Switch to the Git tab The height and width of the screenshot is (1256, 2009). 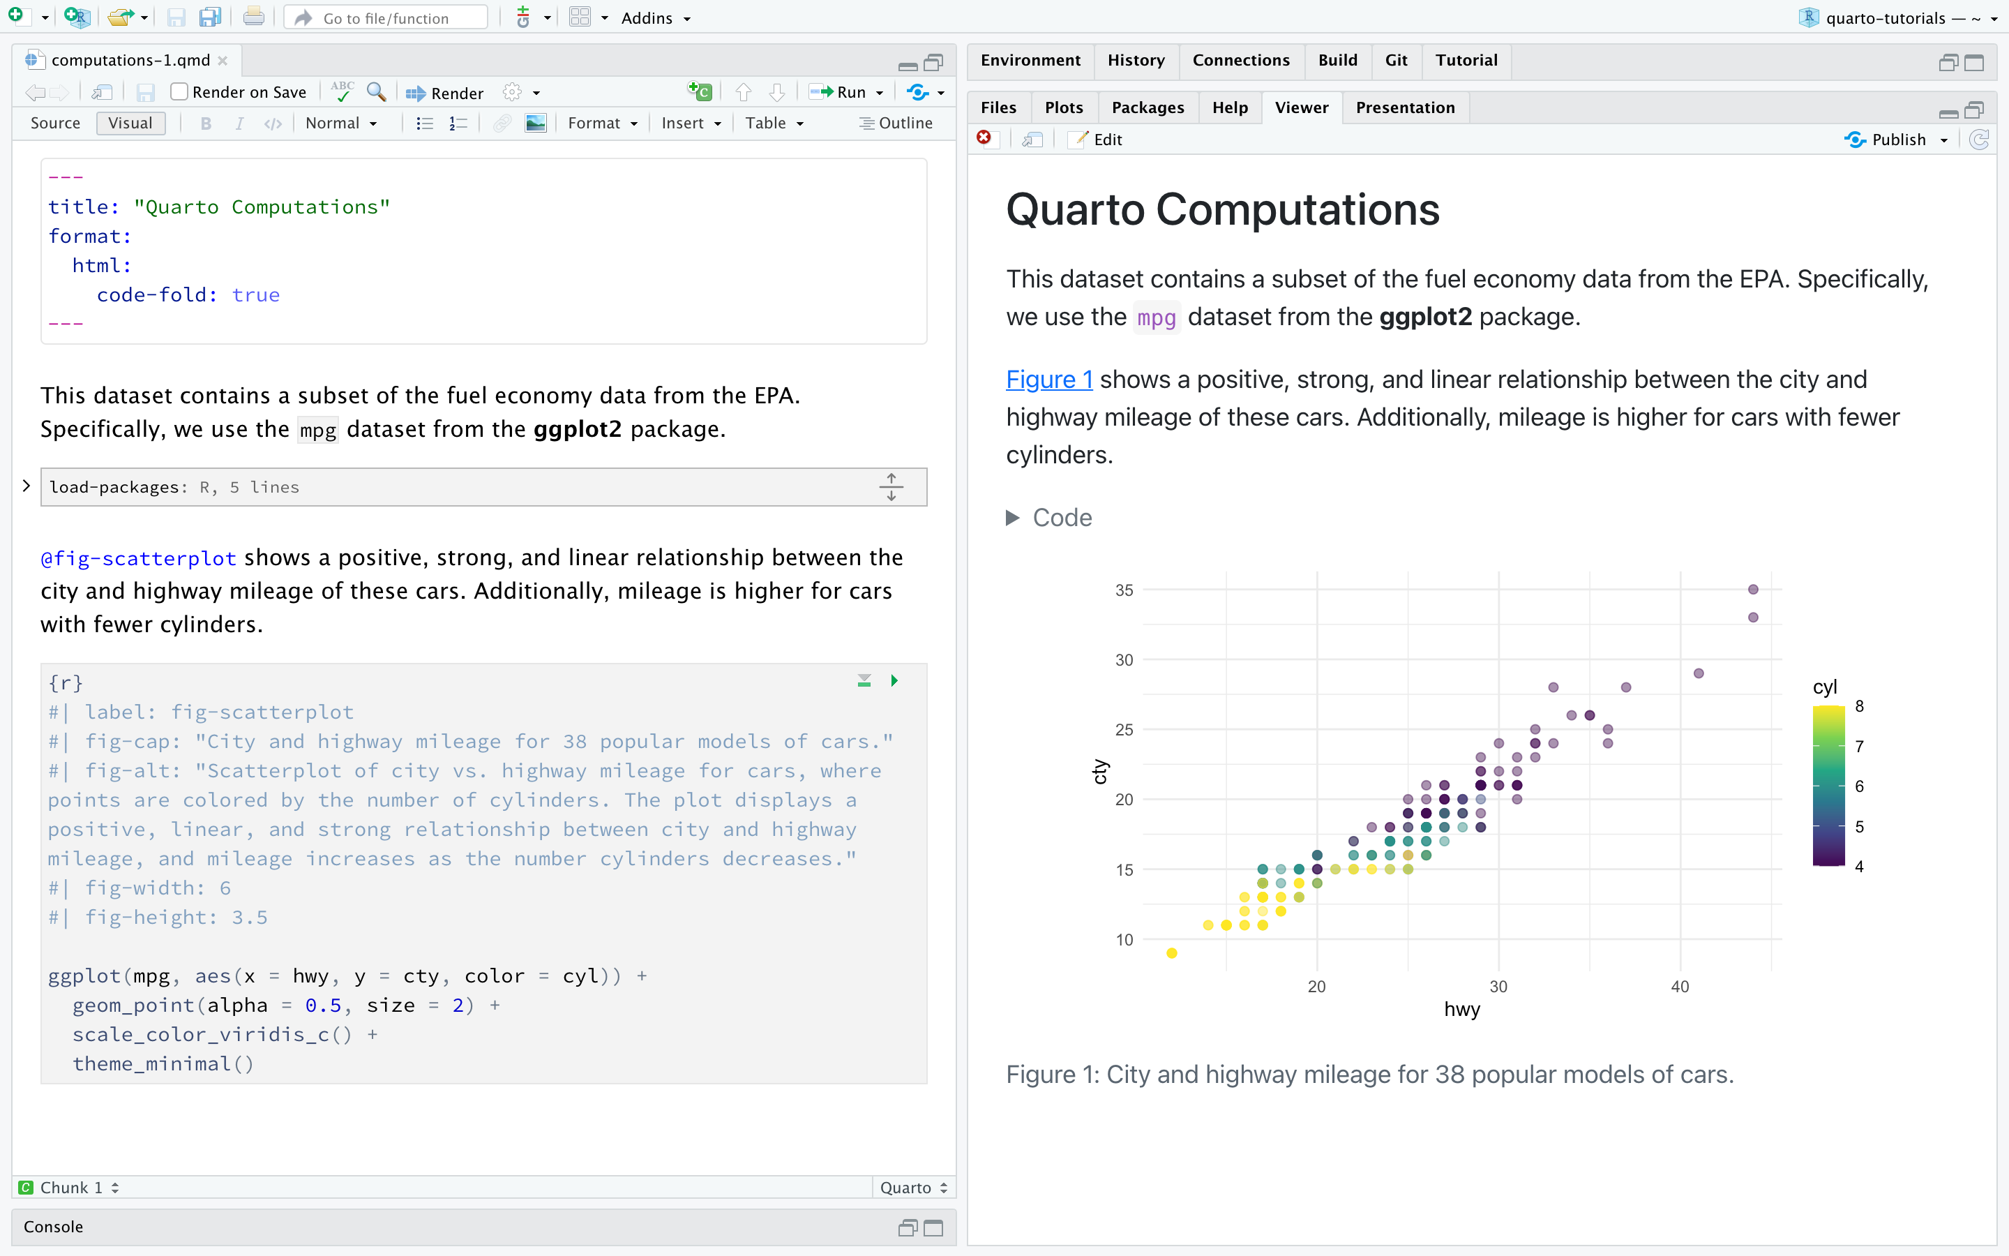pos(1396,60)
